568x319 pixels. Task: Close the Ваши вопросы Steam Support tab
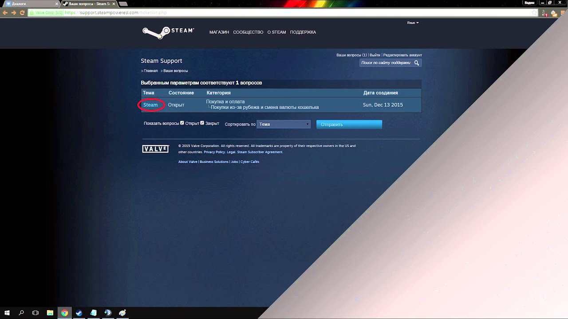pyautogui.click(x=114, y=4)
